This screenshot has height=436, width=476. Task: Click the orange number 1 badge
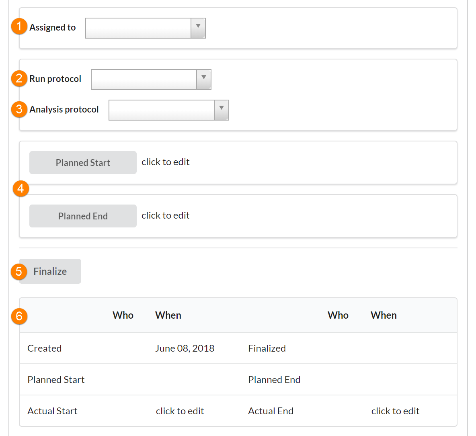click(19, 27)
